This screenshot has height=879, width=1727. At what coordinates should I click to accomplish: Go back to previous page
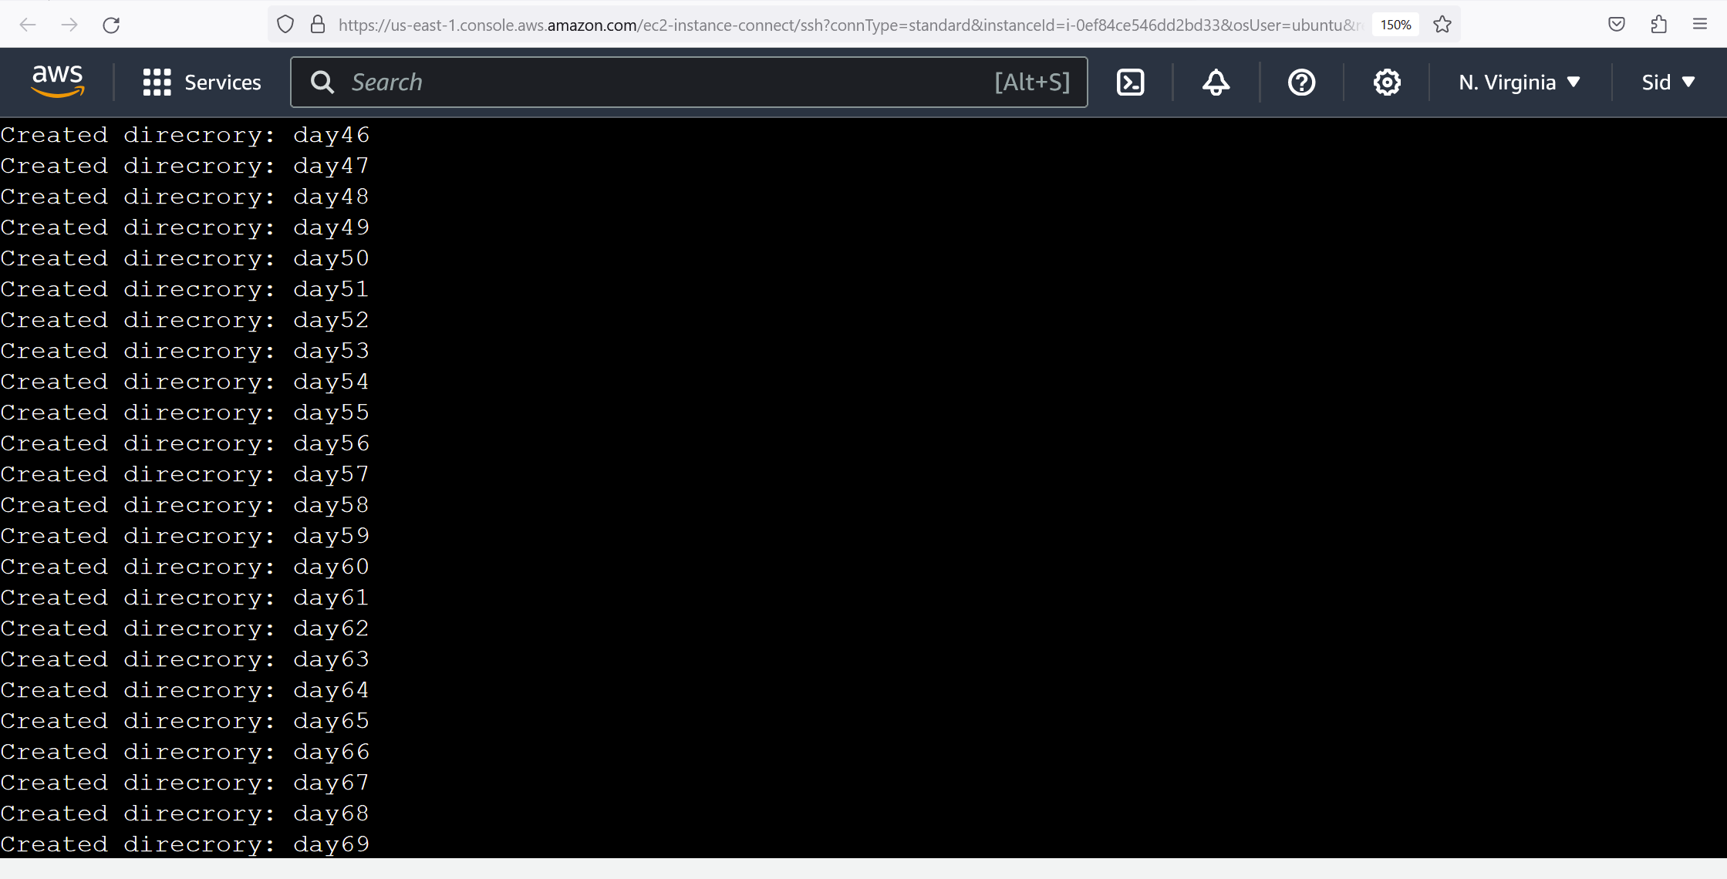[28, 25]
